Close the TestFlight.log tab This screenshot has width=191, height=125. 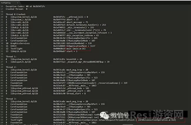[x=18, y=3]
